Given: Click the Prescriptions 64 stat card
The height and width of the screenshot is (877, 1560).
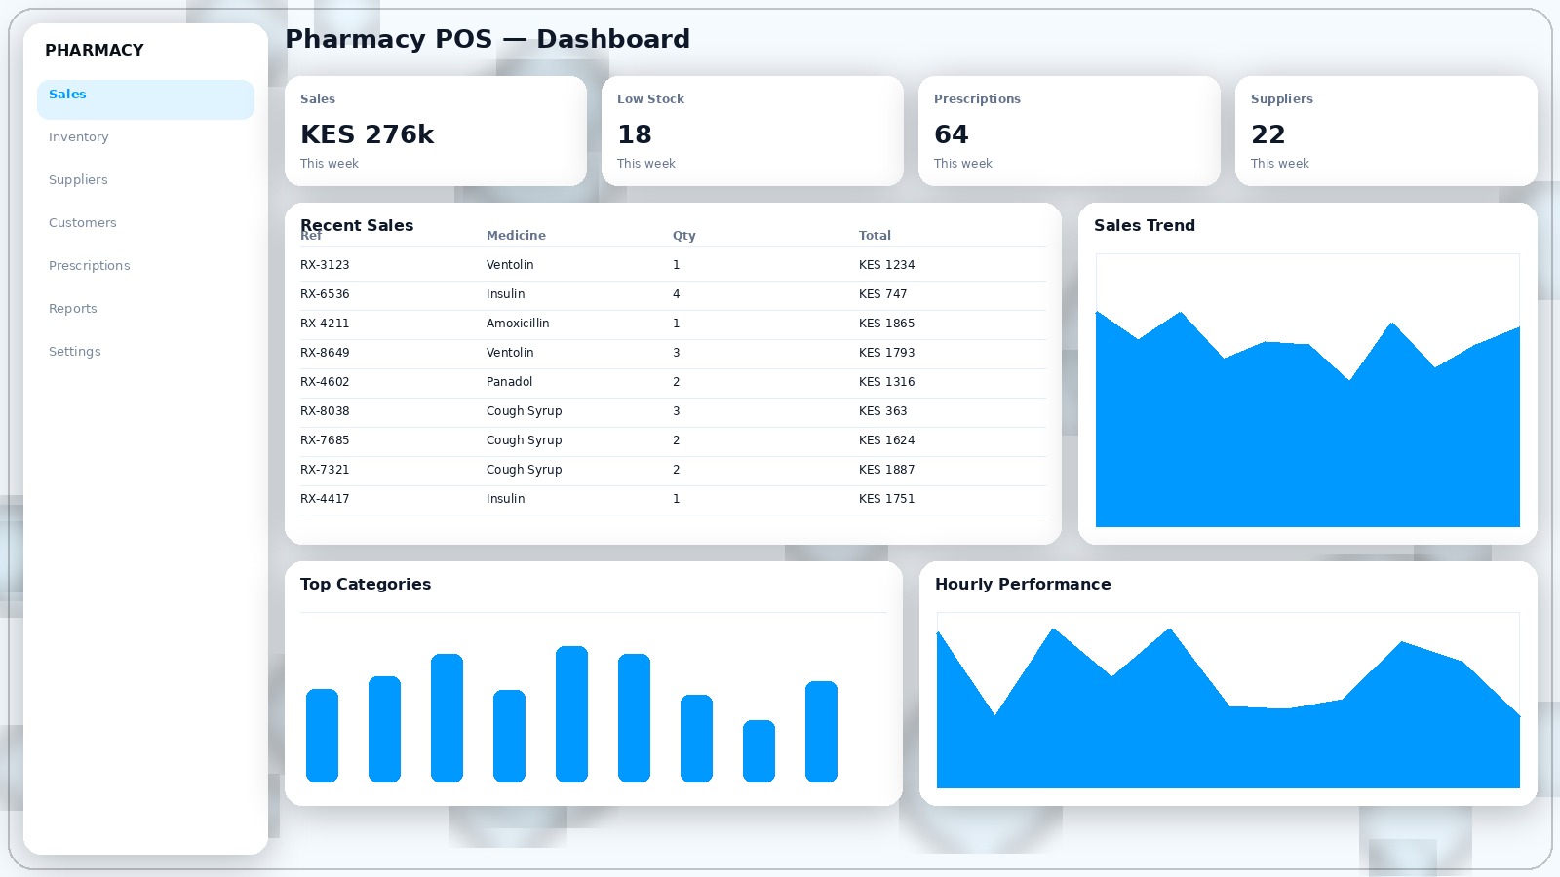Looking at the screenshot, I should 1069,132.
